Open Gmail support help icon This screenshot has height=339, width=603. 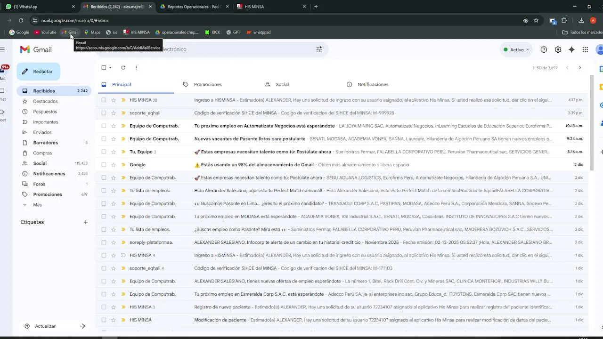pyautogui.click(x=544, y=49)
